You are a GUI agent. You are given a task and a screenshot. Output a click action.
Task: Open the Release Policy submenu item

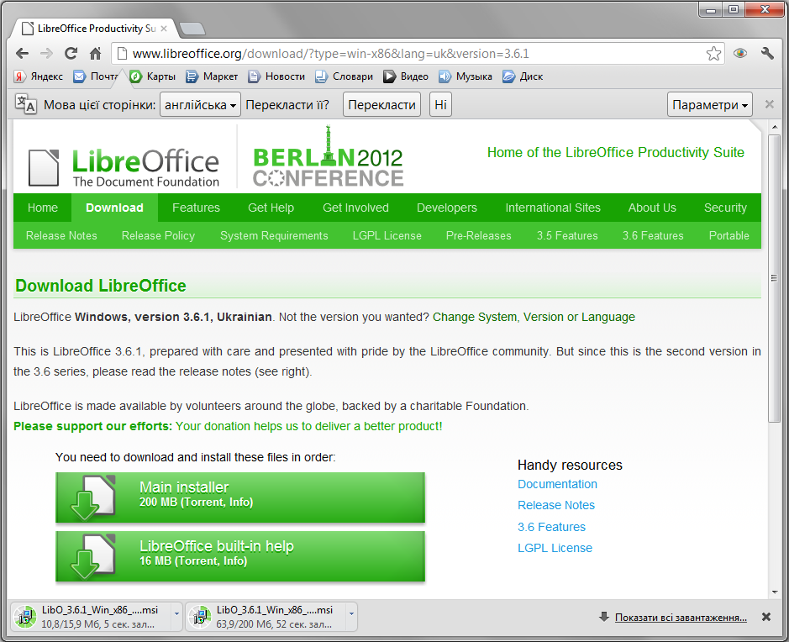(x=158, y=235)
